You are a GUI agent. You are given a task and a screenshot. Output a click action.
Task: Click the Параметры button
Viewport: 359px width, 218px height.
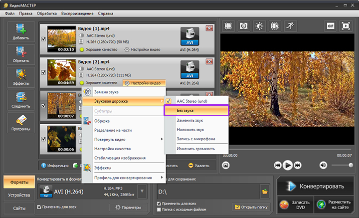point(128,207)
